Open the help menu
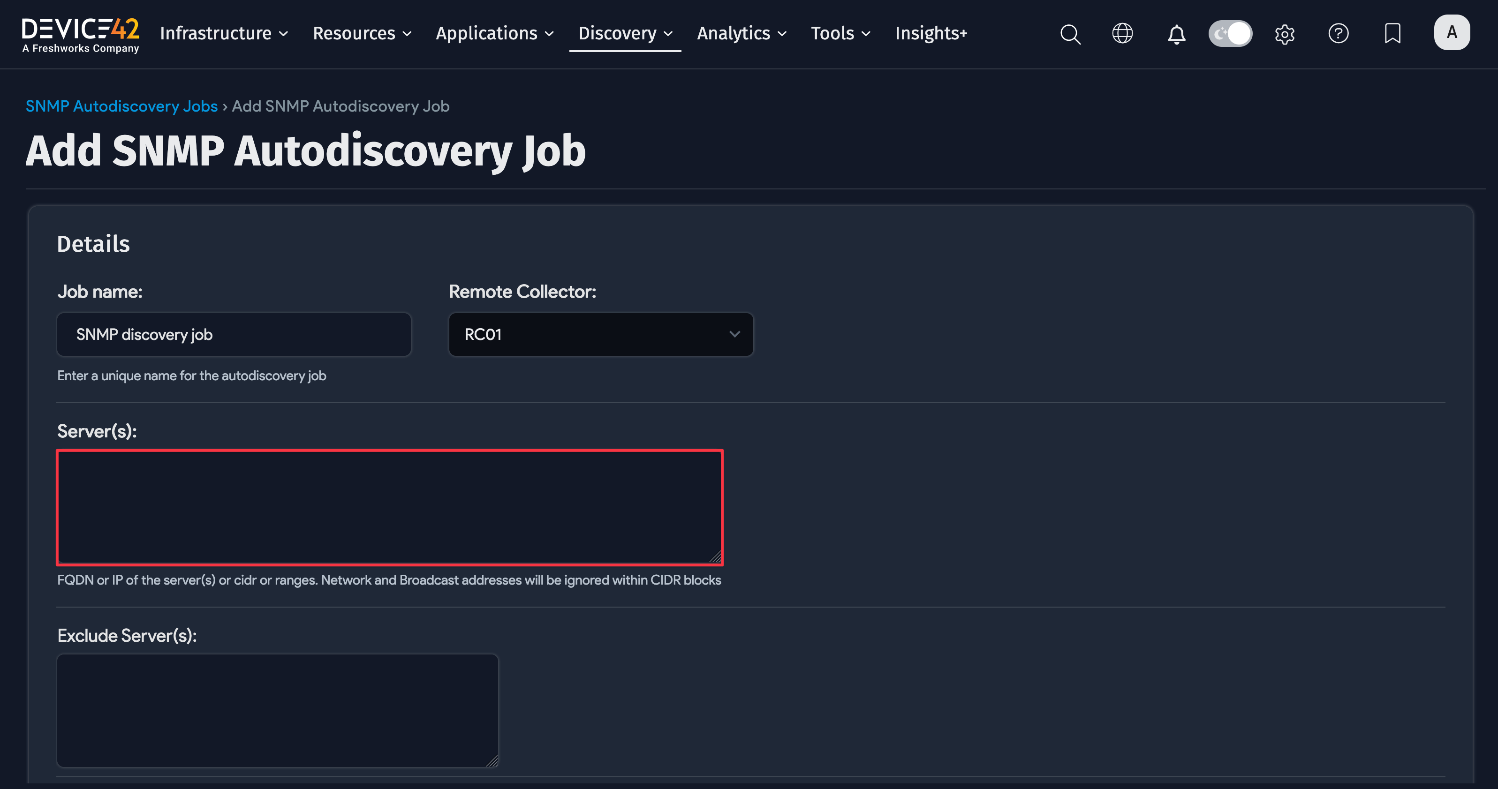The width and height of the screenshot is (1498, 789). click(x=1338, y=34)
